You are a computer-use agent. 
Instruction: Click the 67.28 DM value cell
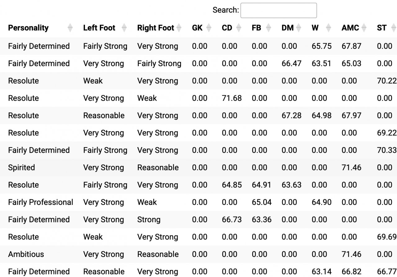pyautogui.click(x=292, y=116)
